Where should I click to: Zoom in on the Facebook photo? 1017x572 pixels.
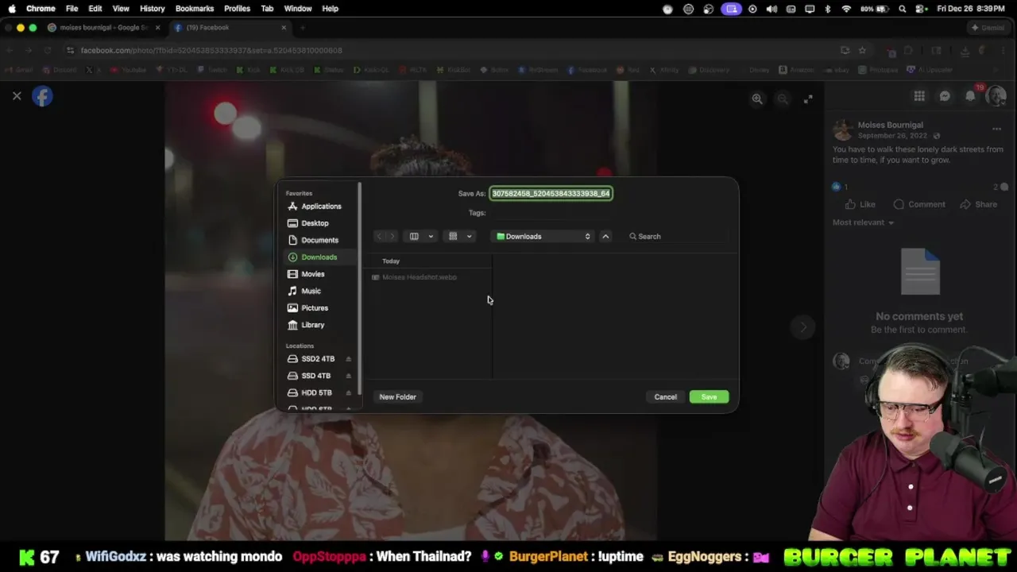(757, 99)
